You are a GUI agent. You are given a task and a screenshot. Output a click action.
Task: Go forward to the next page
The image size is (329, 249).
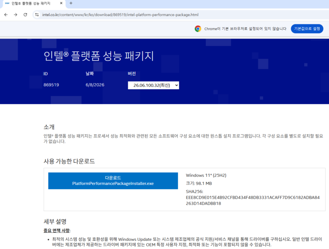coord(15,15)
